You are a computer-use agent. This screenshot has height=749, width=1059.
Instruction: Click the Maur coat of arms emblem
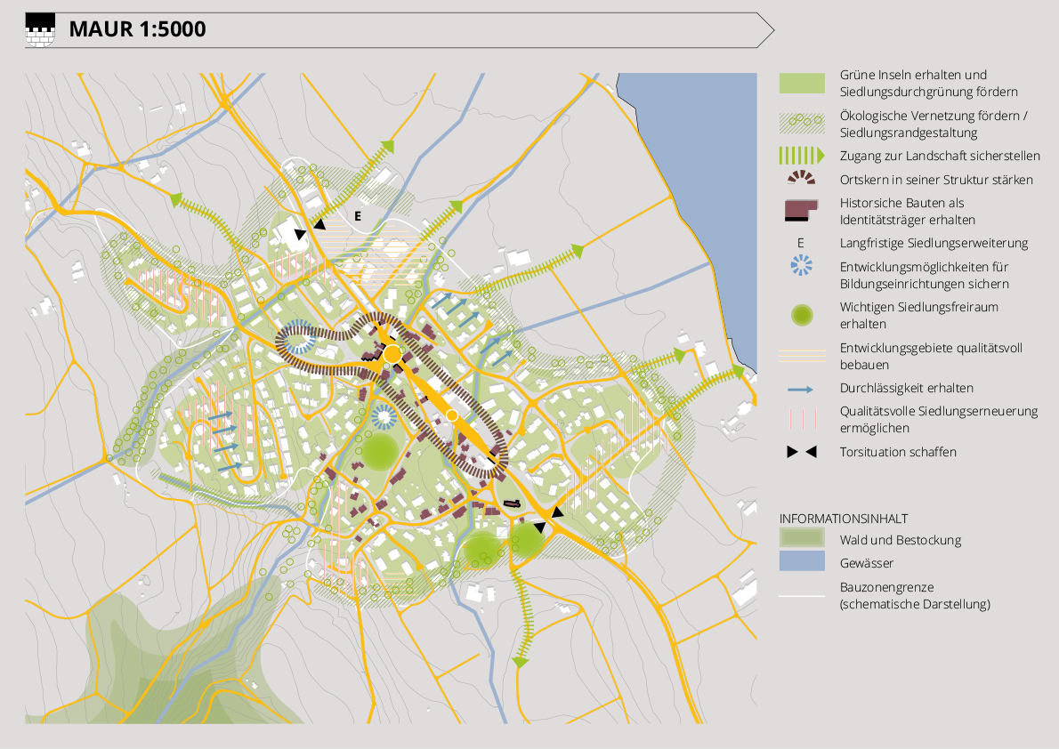40,30
